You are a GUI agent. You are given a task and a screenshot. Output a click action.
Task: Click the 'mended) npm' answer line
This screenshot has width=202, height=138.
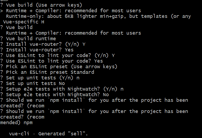[x=17, y=122]
